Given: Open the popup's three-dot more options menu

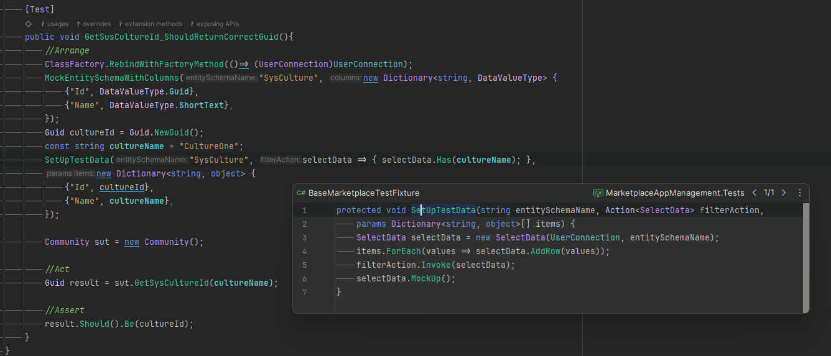Looking at the screenshot, I should [x=800, y=193].
